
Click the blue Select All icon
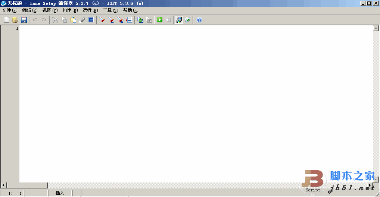(x=91, y=20)
